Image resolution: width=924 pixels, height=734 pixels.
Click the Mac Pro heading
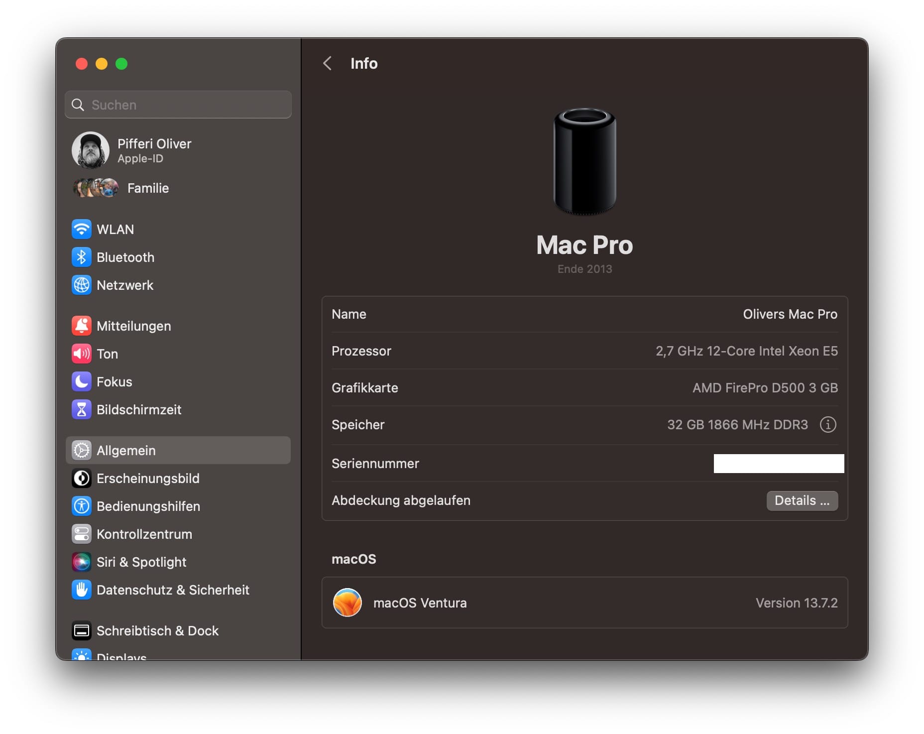[584, 245]
